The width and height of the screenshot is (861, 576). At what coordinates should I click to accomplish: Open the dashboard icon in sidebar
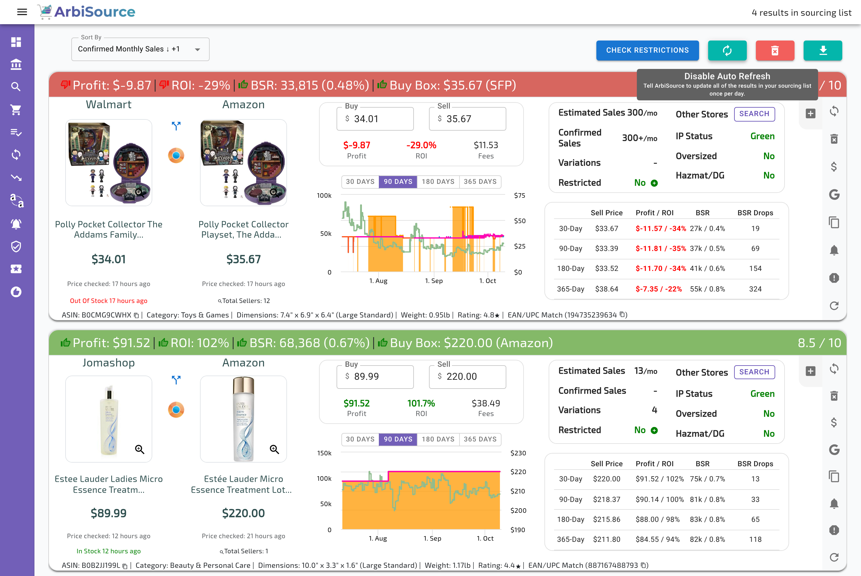[x=16, y=42]
